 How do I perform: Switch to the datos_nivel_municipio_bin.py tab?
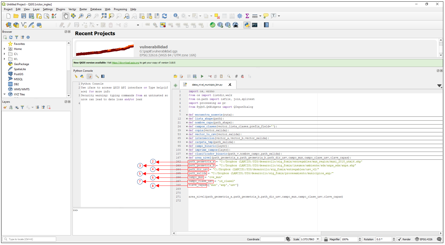207,85
